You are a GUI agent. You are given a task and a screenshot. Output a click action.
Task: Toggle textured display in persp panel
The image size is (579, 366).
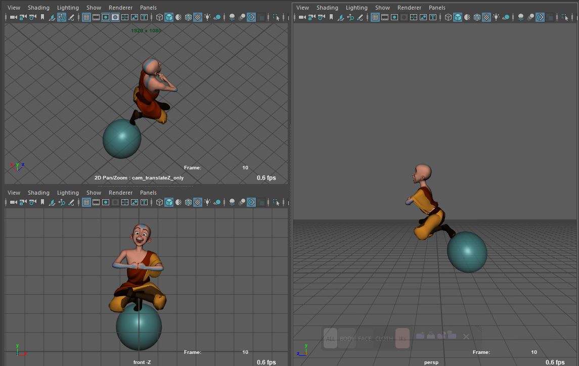(486, 17)
